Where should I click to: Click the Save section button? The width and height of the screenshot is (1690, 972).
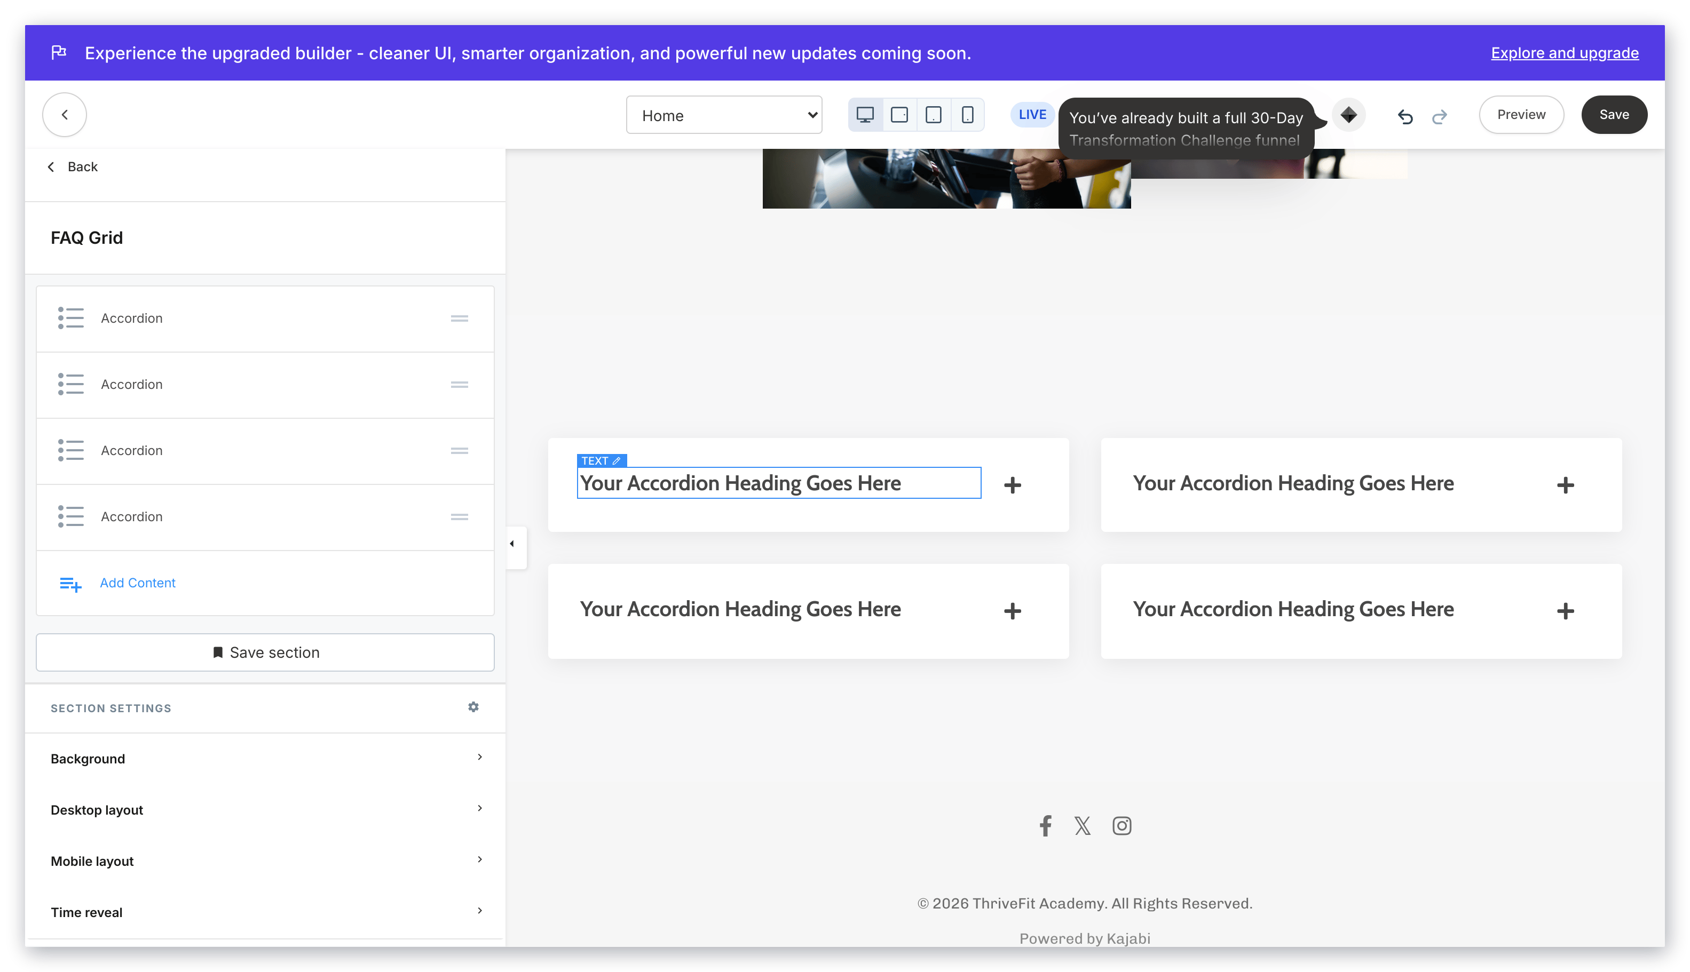tap(265, 652)
